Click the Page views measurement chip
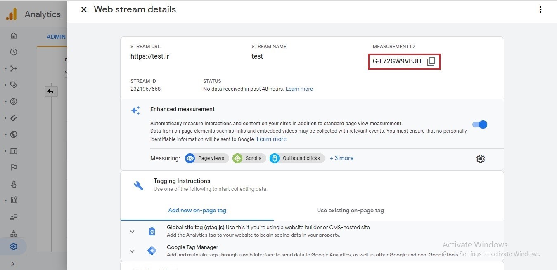 coord(207,158)
